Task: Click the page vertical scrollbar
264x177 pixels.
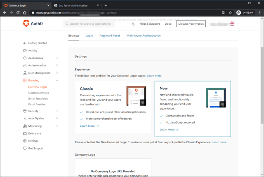Action: [262, 86]
